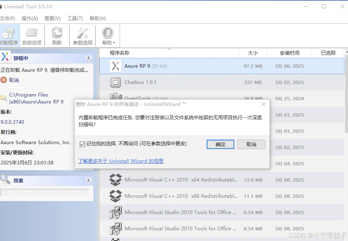This screenshot has width=348, height=241.
Task: Click the 9月 25, 2024 install date
Action: pos(289,99)
